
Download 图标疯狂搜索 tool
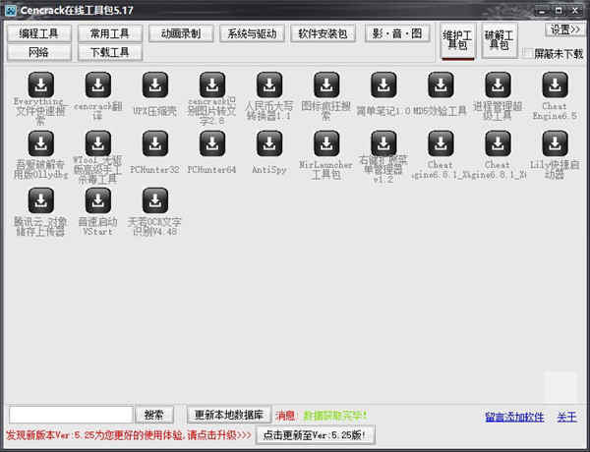coord(326,85)
